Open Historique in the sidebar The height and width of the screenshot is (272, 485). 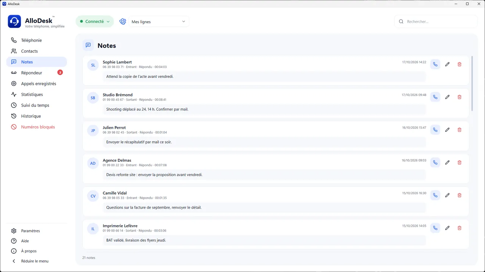pos(37,116)
